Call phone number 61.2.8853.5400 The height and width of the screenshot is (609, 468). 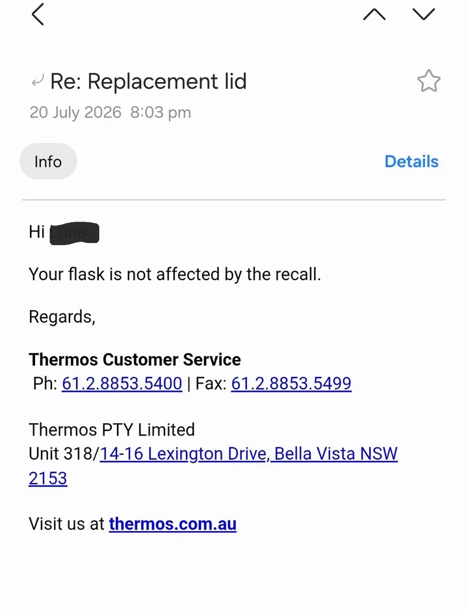tap(122, 383)
